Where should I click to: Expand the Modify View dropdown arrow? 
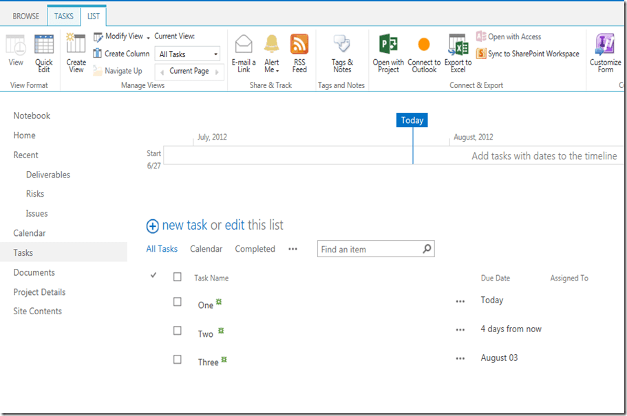coord(149,37)
